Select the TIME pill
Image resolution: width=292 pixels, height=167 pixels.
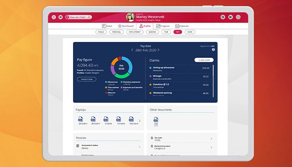(166, 32)
